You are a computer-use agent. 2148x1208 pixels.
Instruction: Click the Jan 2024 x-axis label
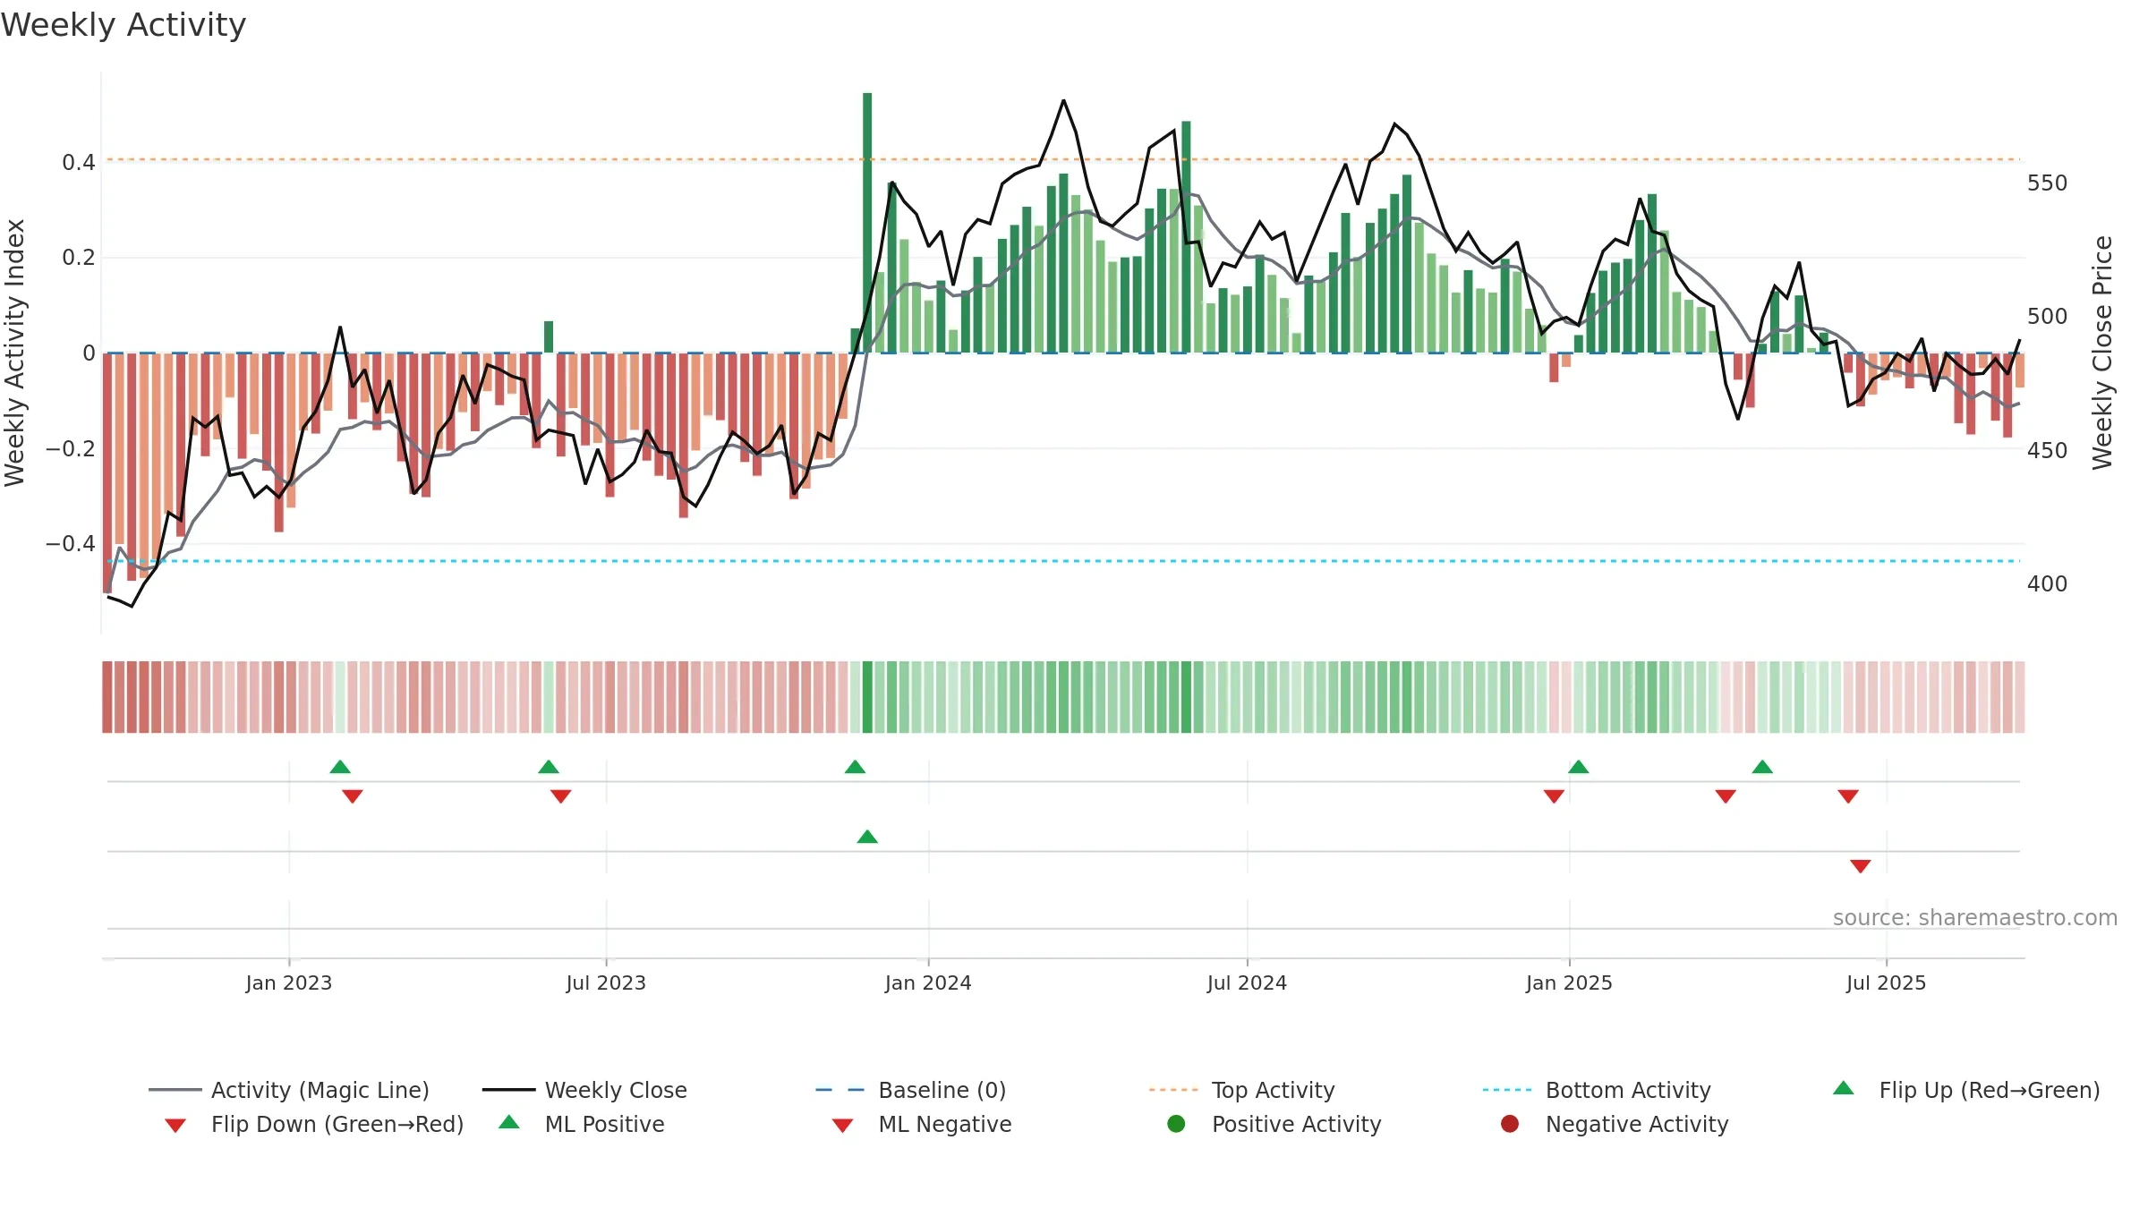[x=928, y=983]
